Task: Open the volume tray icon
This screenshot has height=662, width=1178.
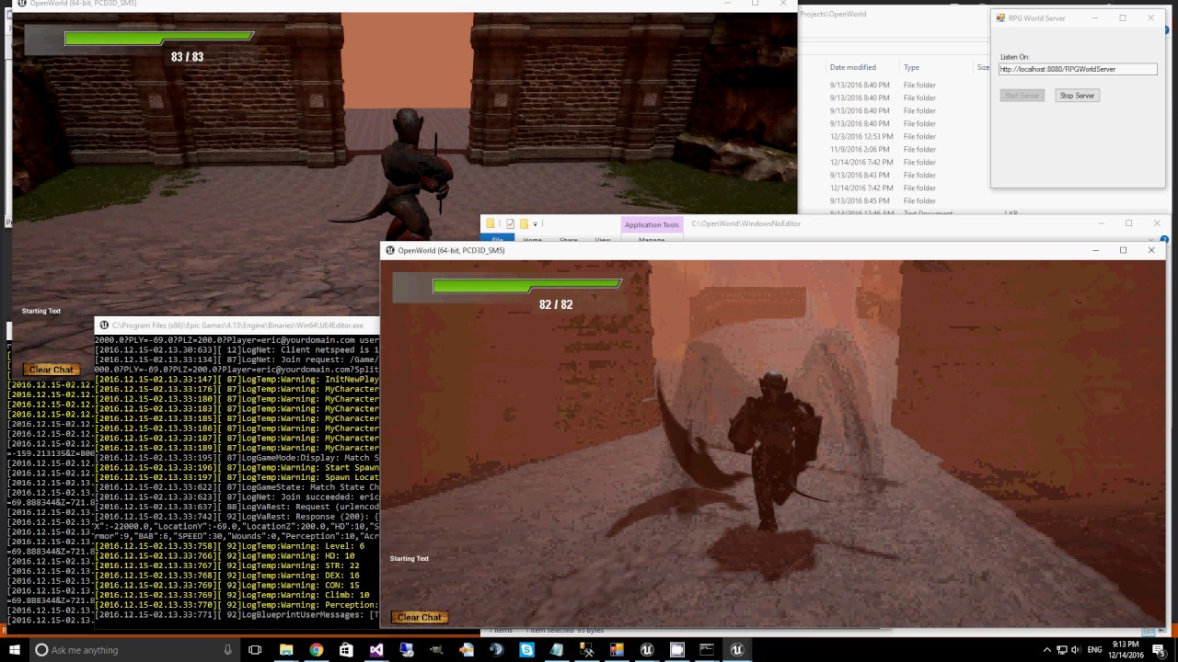Action: pos(1075,650)
